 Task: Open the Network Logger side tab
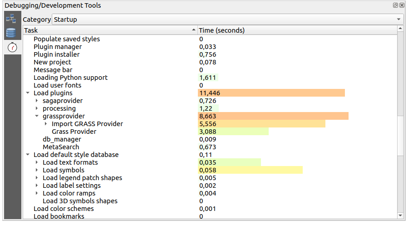click(11, 19)
